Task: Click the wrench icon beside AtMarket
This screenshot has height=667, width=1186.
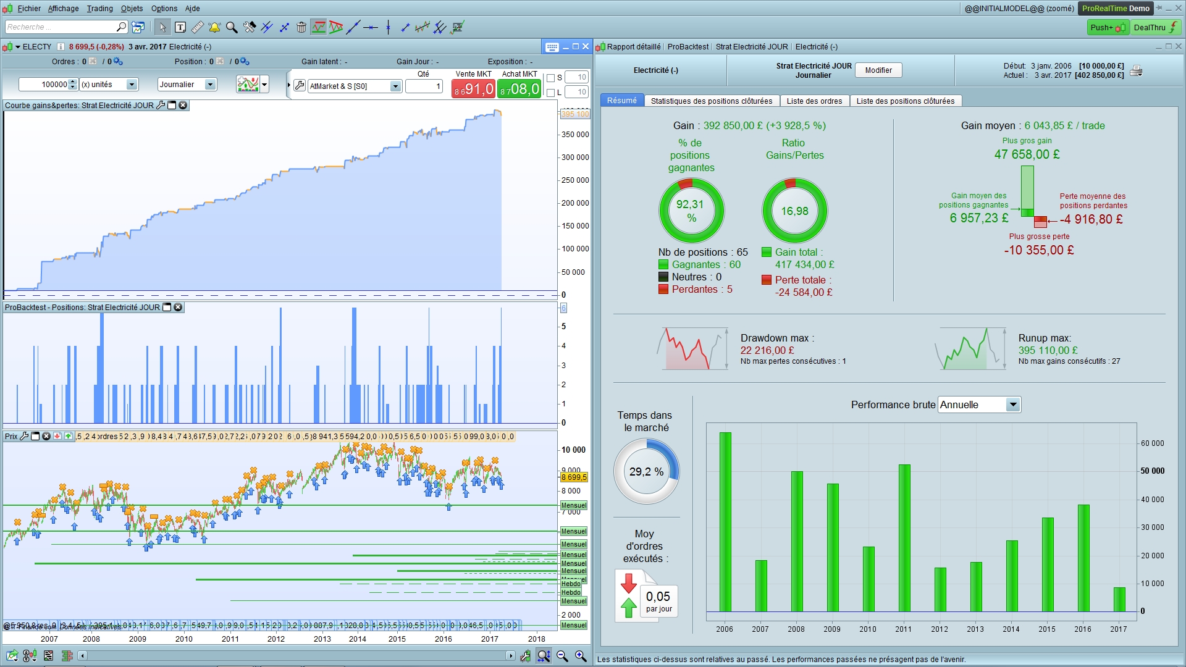Action: click(300, 86)
